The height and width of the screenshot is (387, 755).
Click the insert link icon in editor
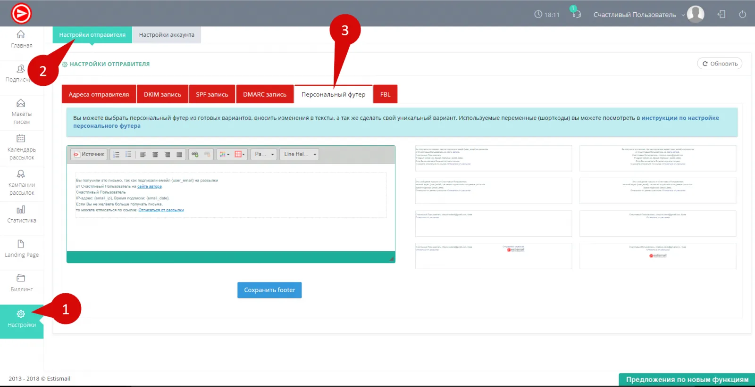click(x=195, y=155)
